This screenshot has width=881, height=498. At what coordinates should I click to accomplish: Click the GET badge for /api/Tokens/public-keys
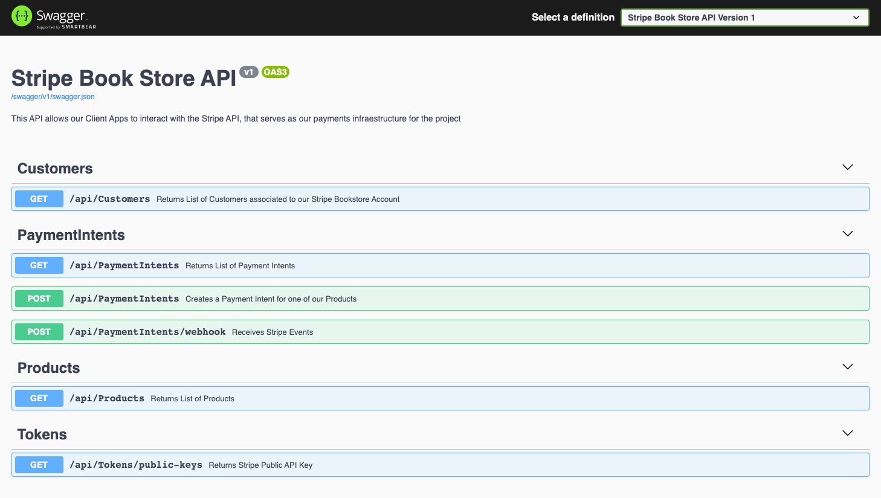pyautogui.click(x=39, y=465)
